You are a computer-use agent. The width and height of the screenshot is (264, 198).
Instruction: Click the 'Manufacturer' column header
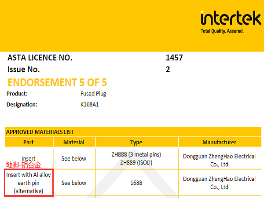pyautogui.click(x=219, y=143)
